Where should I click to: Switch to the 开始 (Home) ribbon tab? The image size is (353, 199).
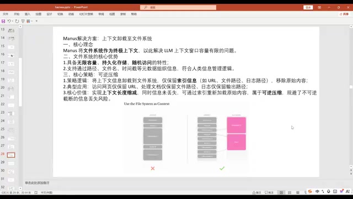point(17,14)
